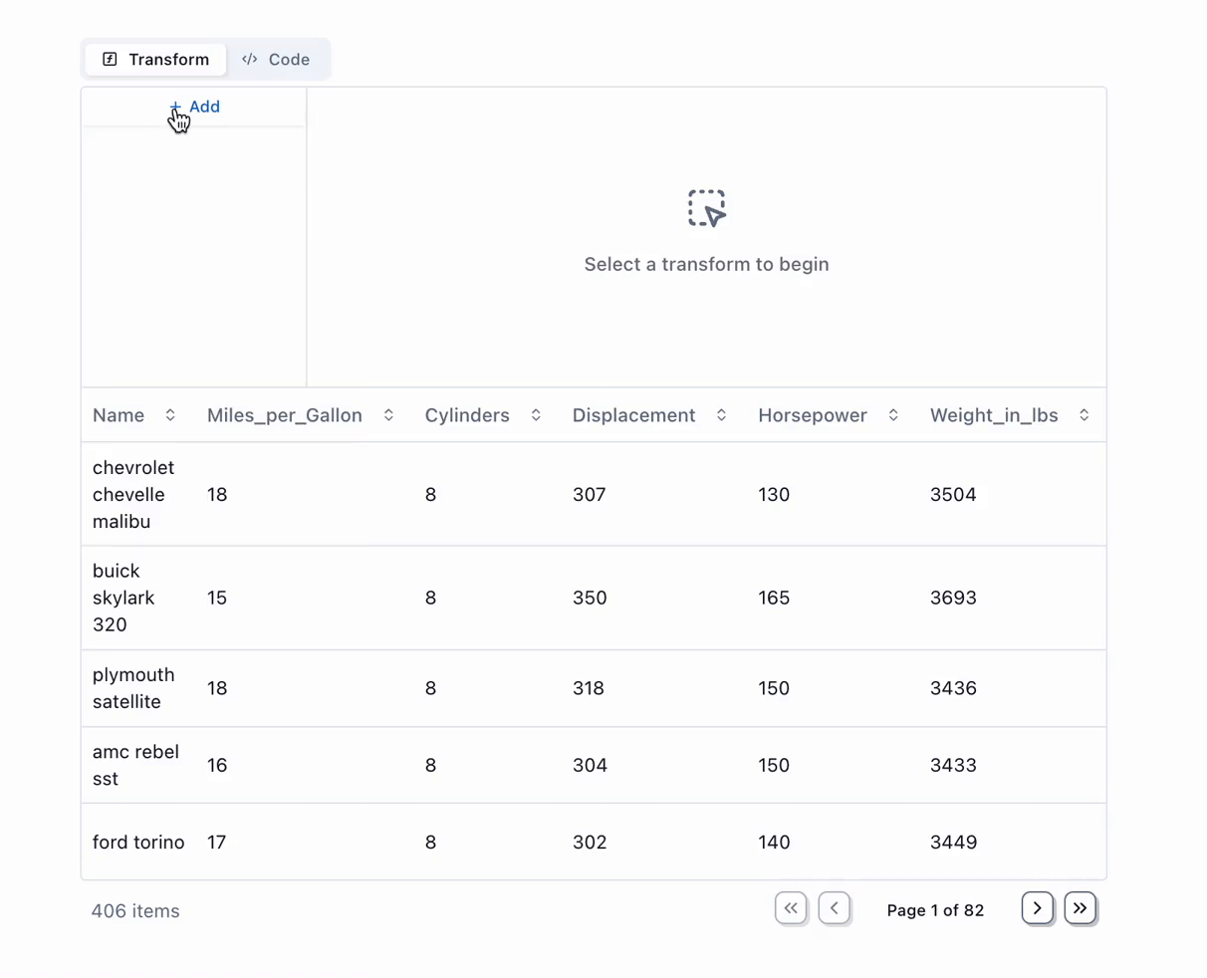Click the dashed selection cursor placeholder icon
The height and width of the screenshot is (978, 1207).
[x=706, y=208]
